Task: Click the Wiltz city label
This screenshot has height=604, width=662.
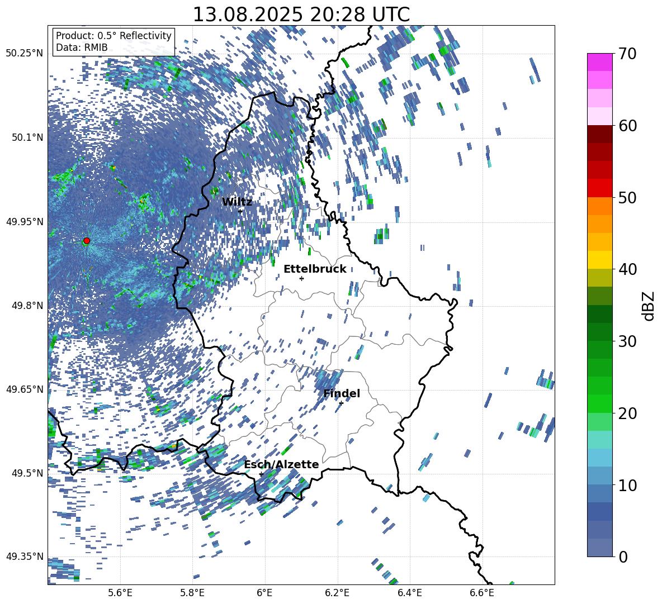Action: 237,202
